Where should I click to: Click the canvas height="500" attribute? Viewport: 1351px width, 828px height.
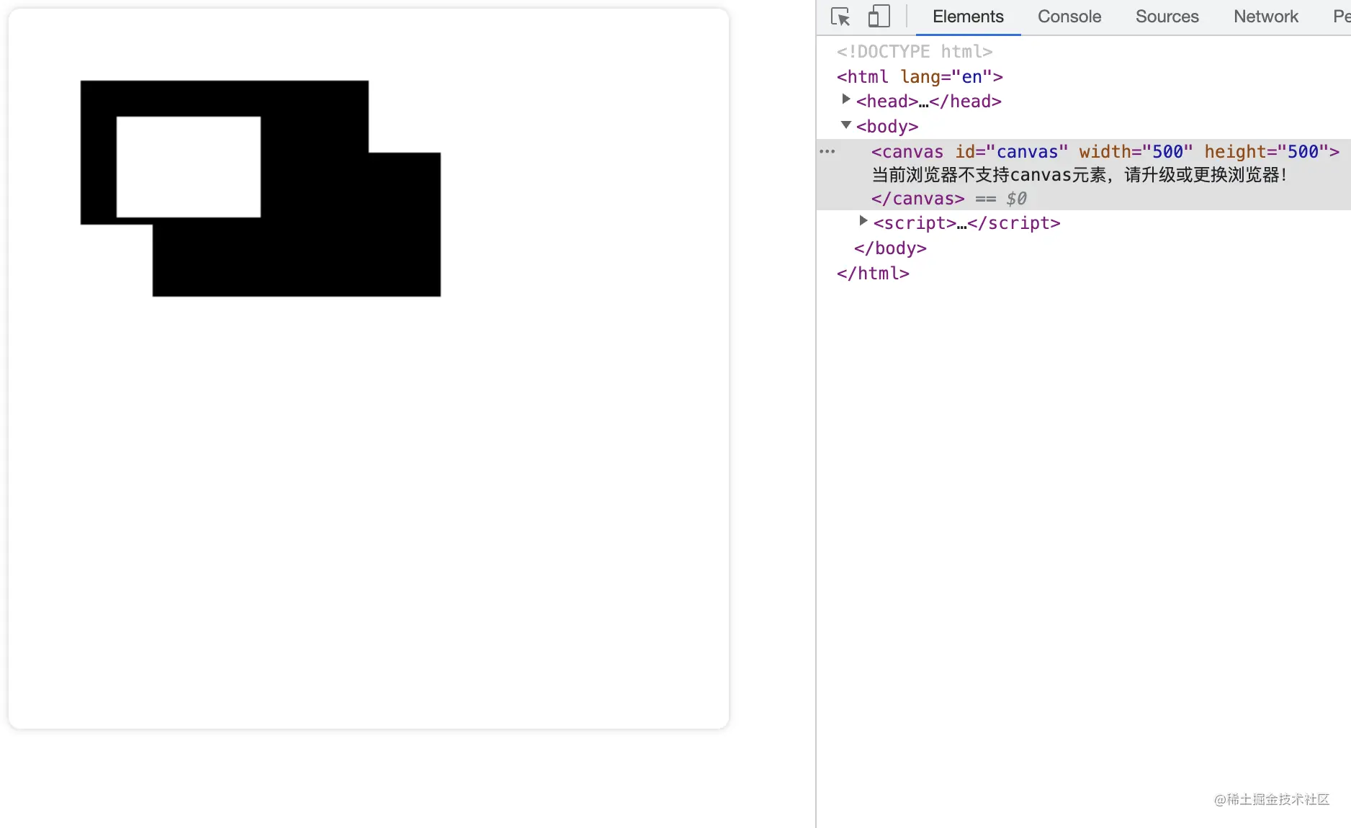pos(1266,152)
